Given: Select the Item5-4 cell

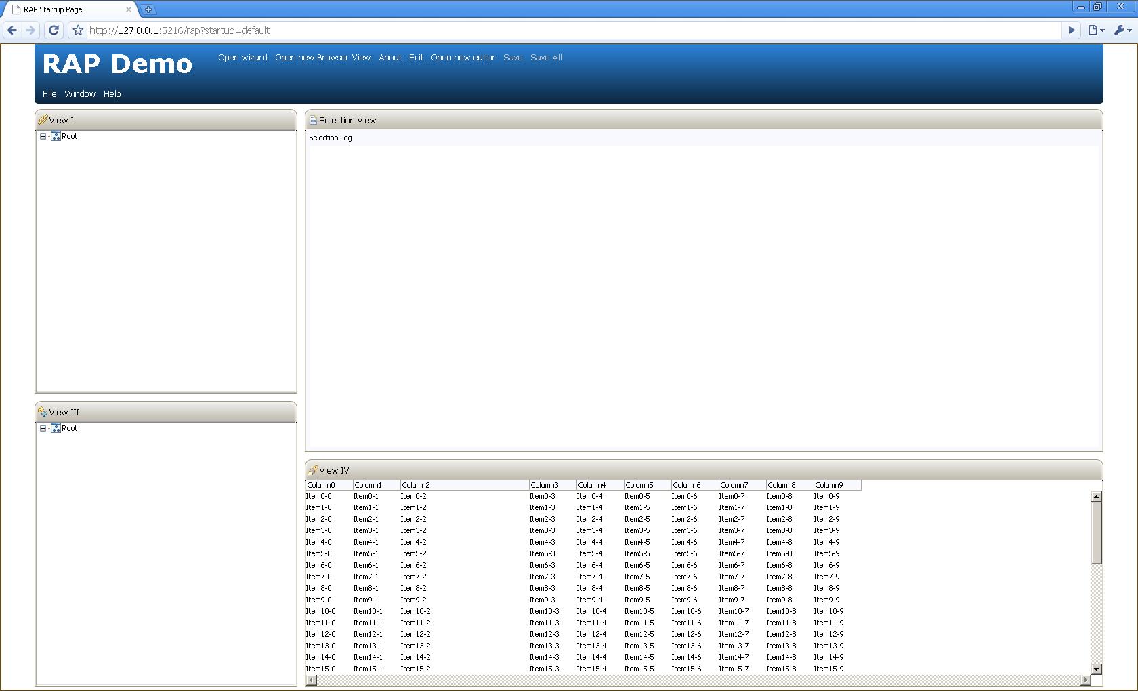Looking at the screenshot, I should pos(589,553).
